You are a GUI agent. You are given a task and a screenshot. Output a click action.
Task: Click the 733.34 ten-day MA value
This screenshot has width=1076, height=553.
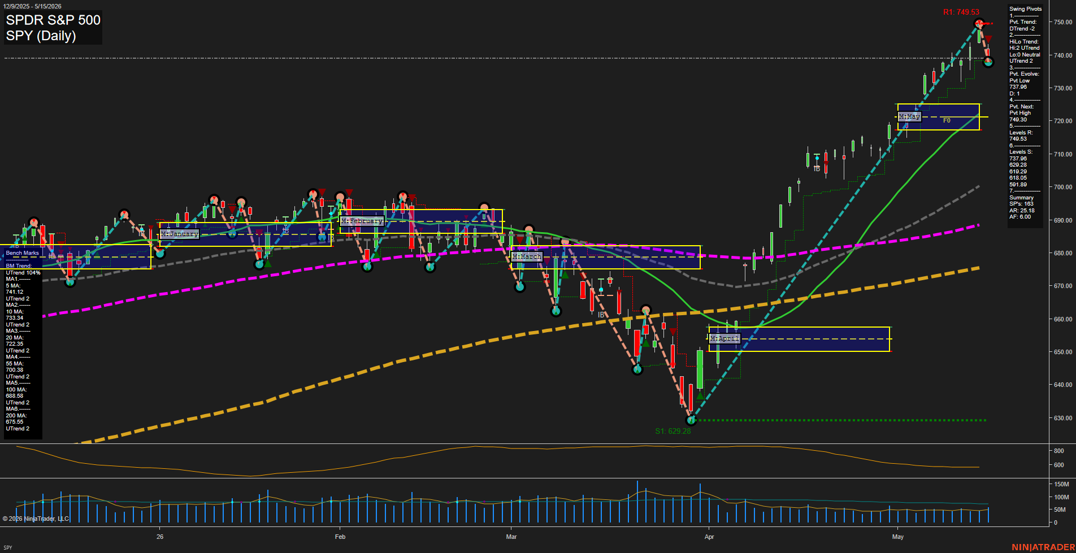[x=15, y=318]
